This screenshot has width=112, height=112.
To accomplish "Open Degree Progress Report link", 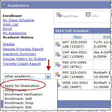I will click(23, 49).
